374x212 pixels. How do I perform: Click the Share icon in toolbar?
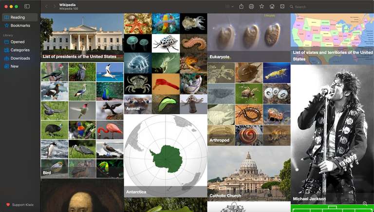click(241, 6)
